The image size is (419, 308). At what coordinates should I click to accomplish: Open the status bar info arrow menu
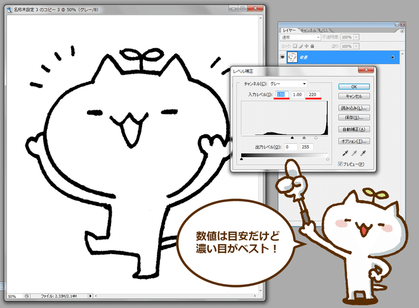click(x=90, y=296)
